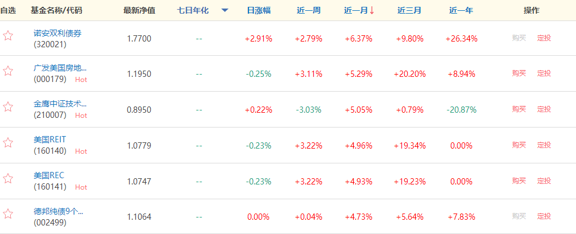Sort the list by 日涨幅 column
The image size is (576, 234).
pos(259,10)
